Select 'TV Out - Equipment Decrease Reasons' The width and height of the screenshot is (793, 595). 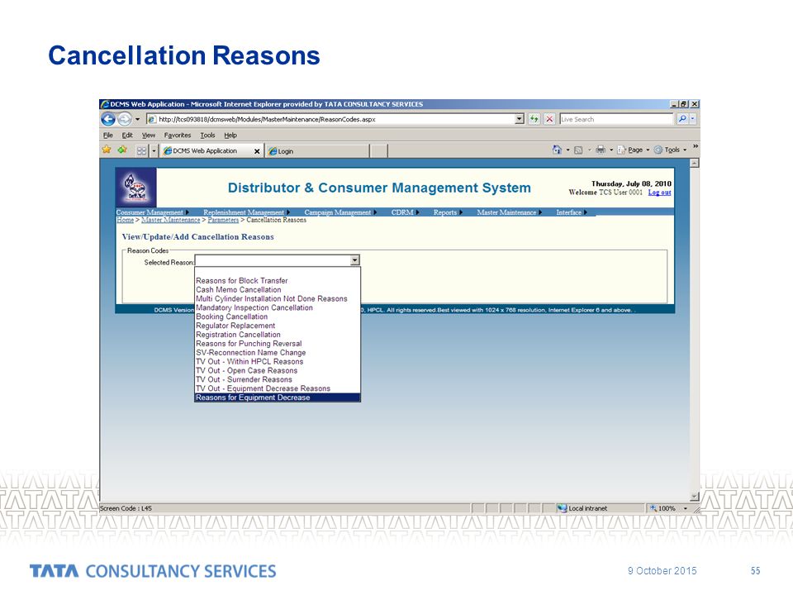point(278,388)
